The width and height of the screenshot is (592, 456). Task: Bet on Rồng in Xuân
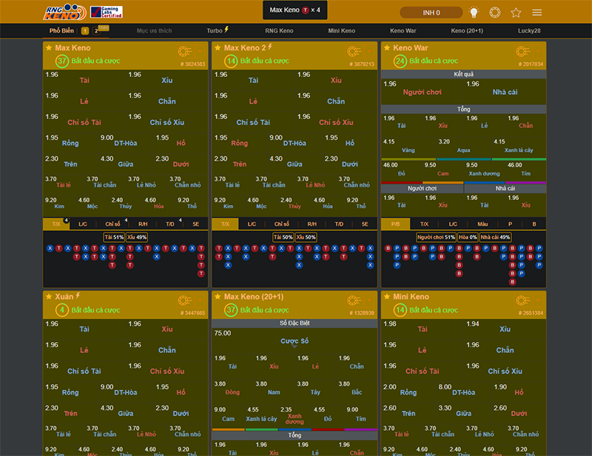pyautogui.click(x=70, y=392)
